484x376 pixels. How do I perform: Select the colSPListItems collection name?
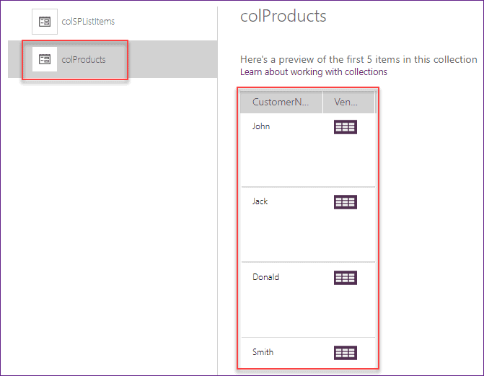[x=88, y=22]
